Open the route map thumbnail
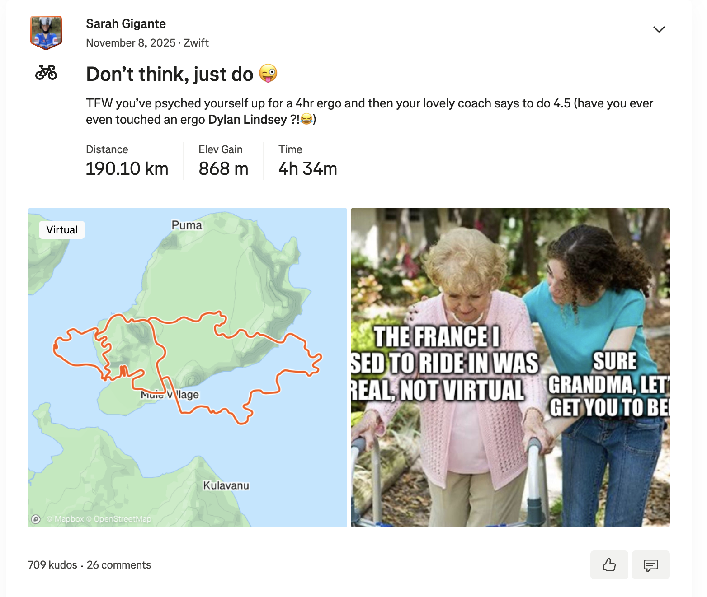The width and height of the screenshot is (707, 597). pyautogui.click(x=187, y=367)
